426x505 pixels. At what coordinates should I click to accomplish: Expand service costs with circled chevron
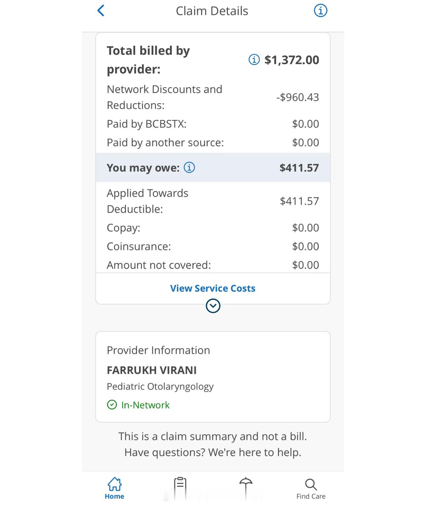[213, 306]
